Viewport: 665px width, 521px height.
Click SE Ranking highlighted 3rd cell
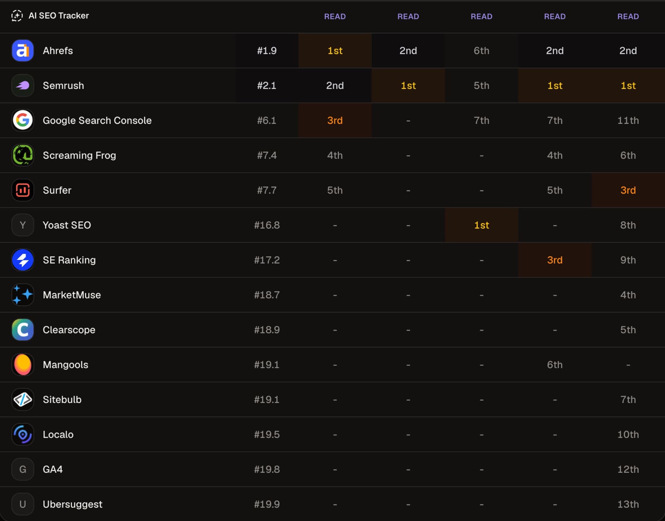555,260
